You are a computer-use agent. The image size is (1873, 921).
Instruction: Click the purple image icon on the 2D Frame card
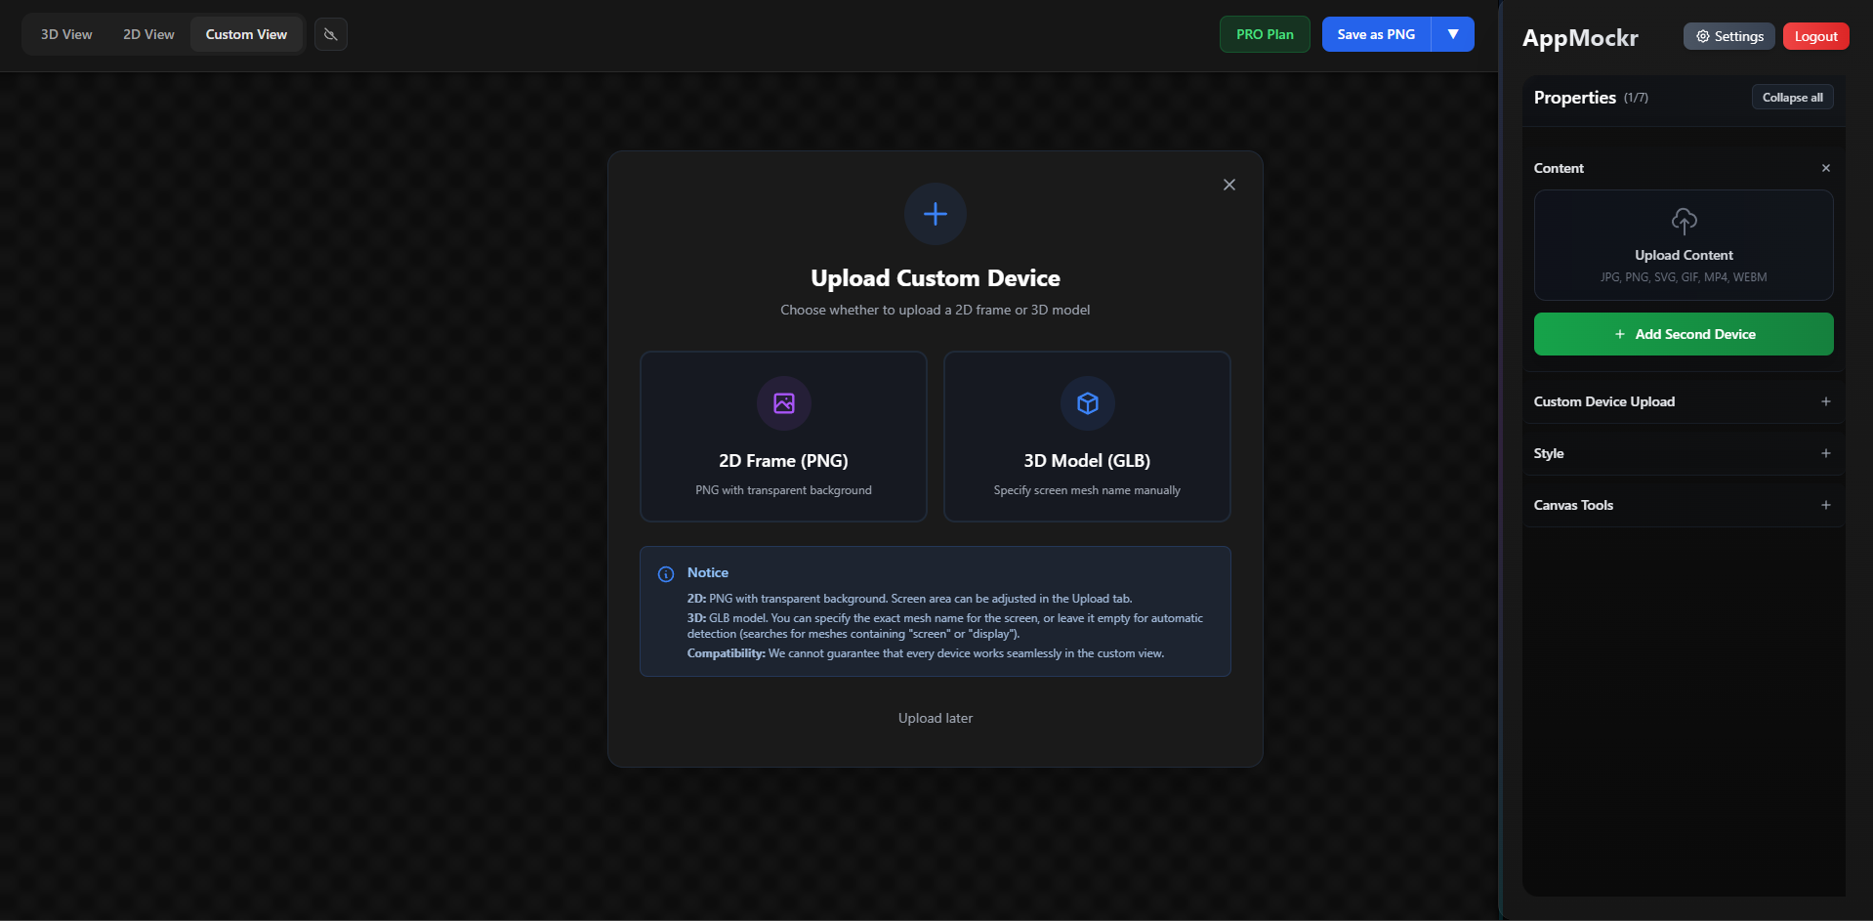click(782, 403)
